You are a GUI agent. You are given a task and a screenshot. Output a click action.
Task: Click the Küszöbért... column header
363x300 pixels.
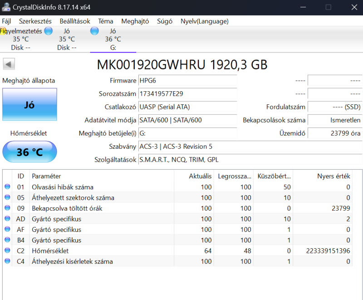point(273,176)
